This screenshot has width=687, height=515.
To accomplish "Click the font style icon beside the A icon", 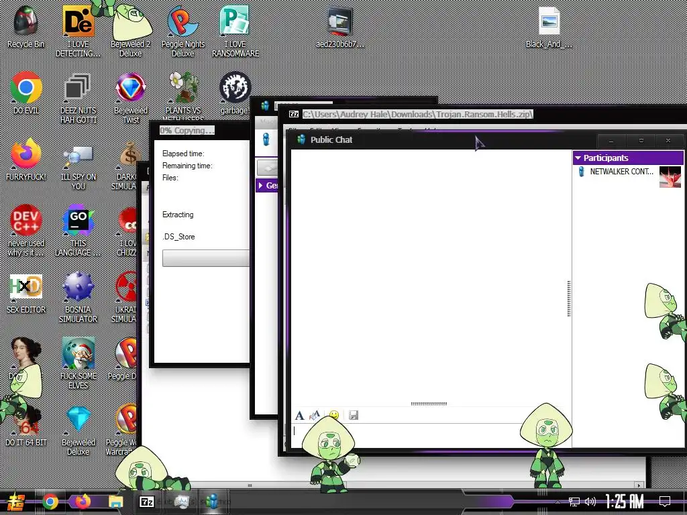I will point(314,415).
